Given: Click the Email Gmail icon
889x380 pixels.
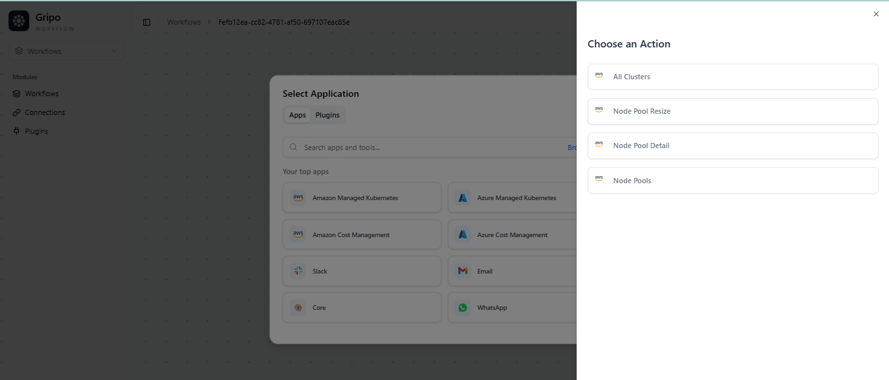Looking at the screenshot, I should (x=463, y=271).
